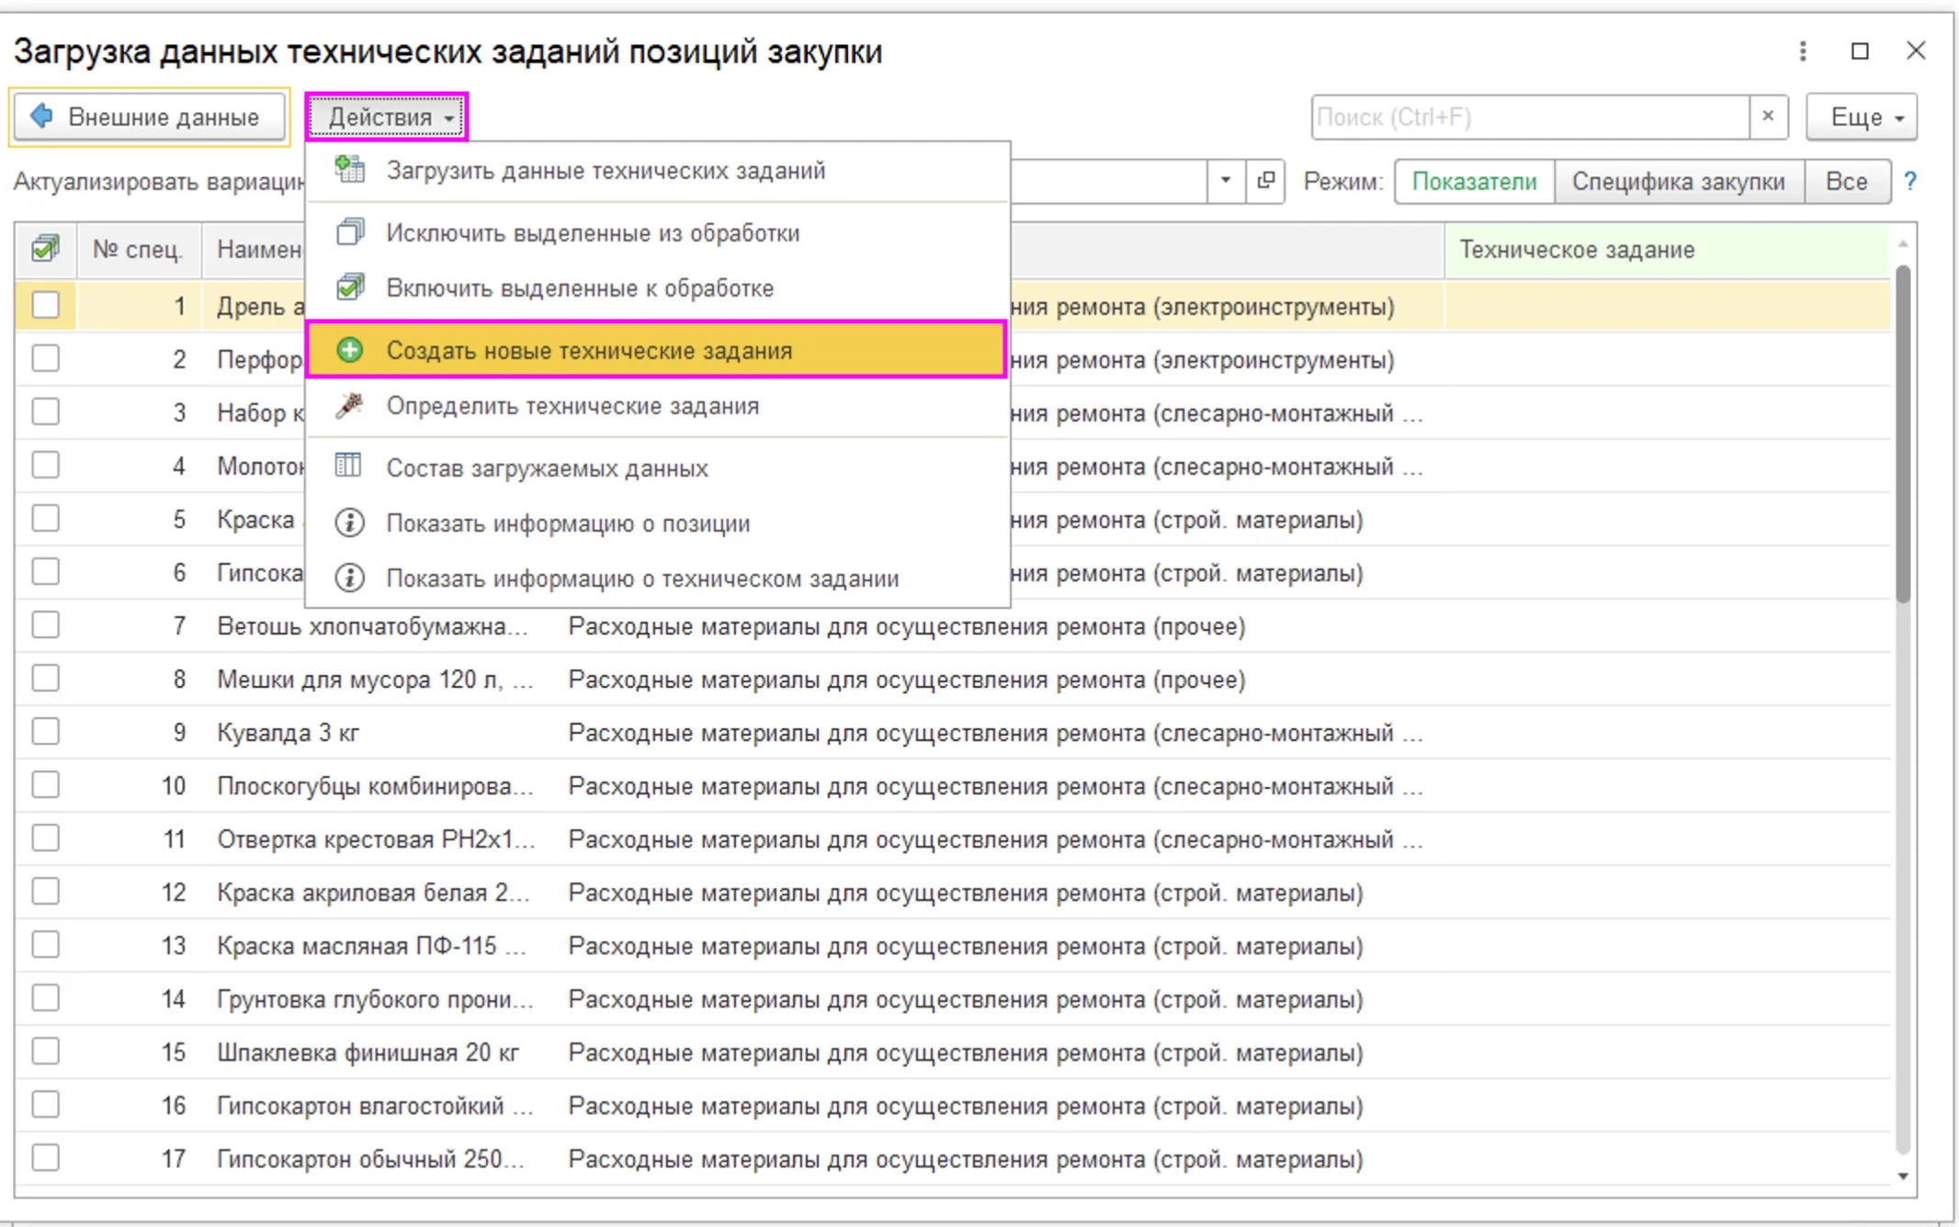Click the scrollbar down arrow
Viewport: 1959px width, 1227px height.
point(1903,1176)
